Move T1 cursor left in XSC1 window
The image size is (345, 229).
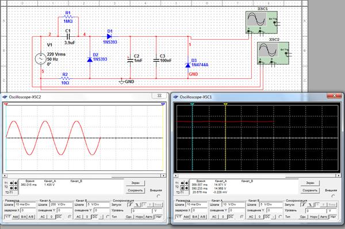tap(182, 183)
